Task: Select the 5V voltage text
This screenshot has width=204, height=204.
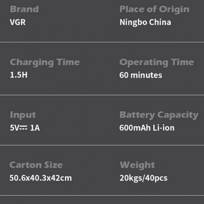Action: tap(15, 128)
